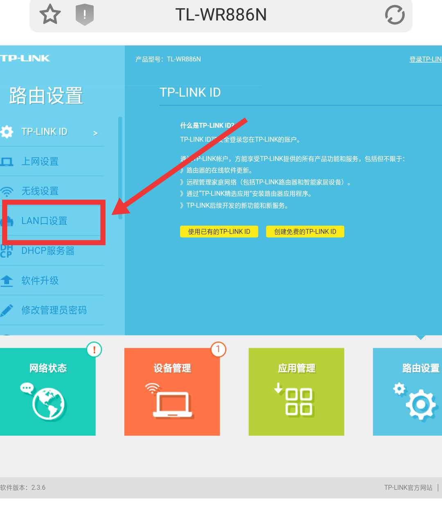
Task: Tap the star bookmark icon in address bar
Action: [50, 15]
